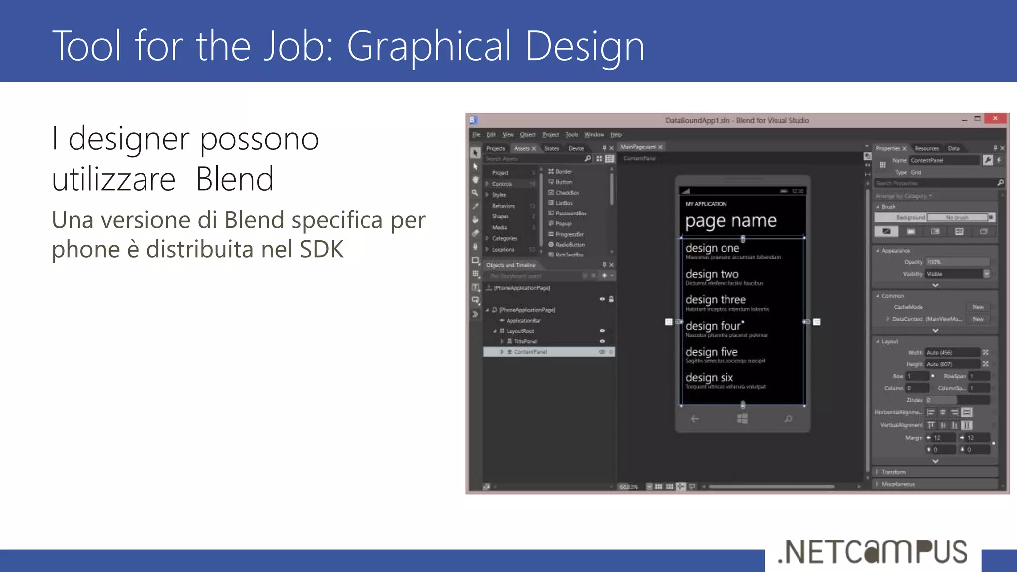Image resolution: width=1017 pixels, height=572 pixels.
Task: Select RadioButton control in Assets list
Action: point(567,245)
